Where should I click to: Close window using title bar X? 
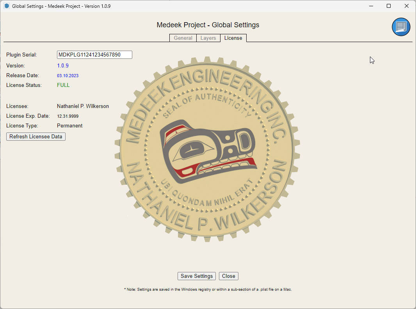(407, 6)
